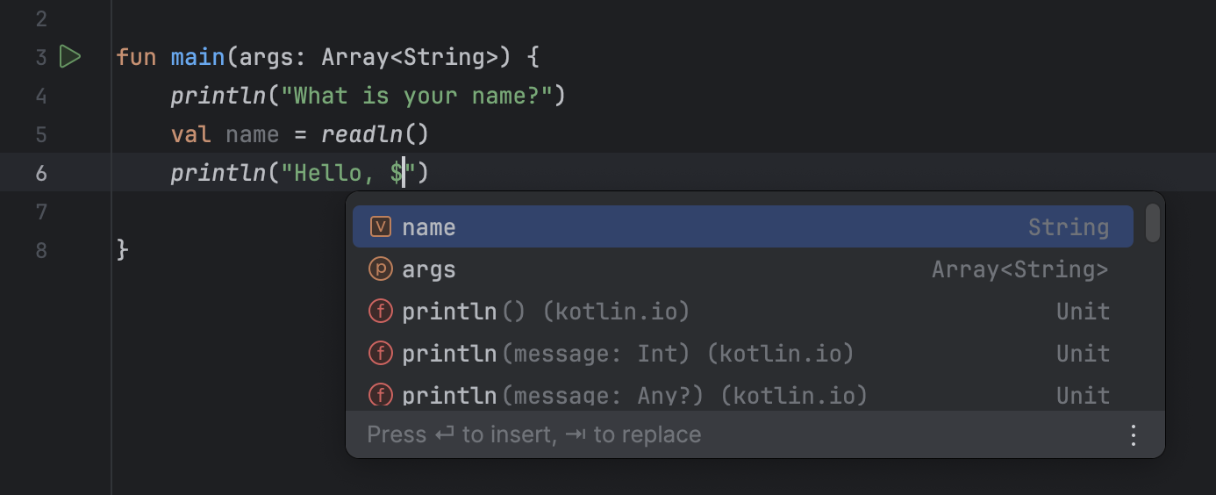Click the fun keyword on line 3
The image size is (1216, 495).
[136, 58]
